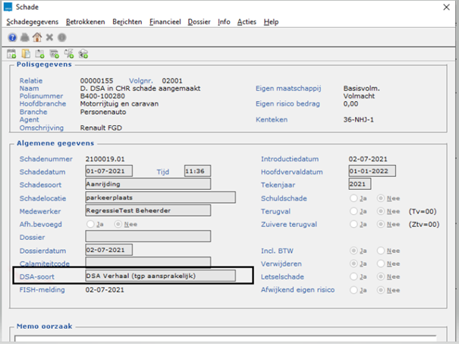
Task: Click the printer icon in the toolbar
Action: (x=24, y=36)
